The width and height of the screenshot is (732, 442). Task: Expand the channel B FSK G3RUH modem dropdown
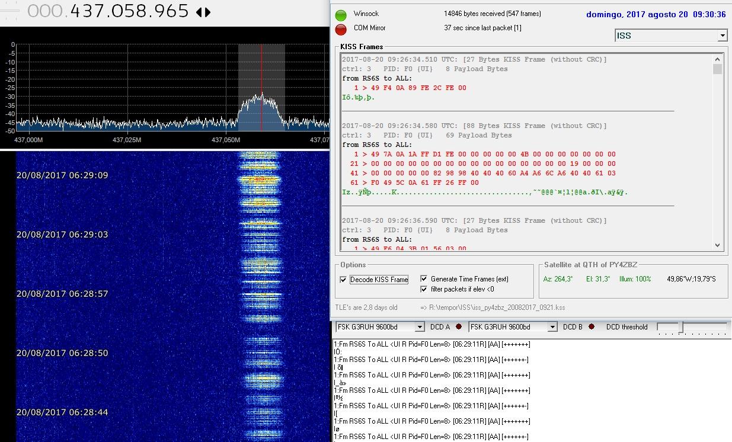552,327
